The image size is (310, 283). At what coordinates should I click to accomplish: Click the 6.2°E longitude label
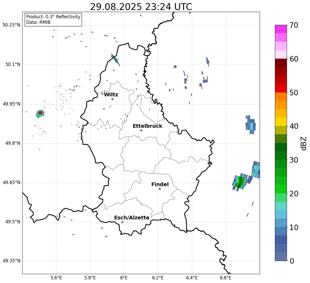tap(158, 278)
